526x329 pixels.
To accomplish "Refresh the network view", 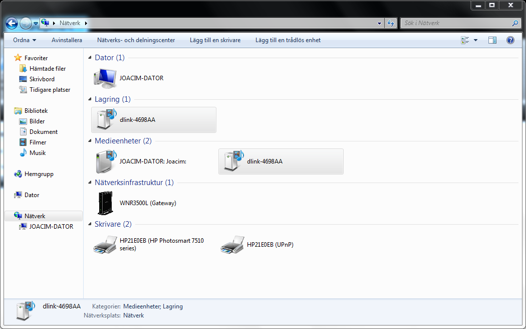I will (x=391, y=23).
